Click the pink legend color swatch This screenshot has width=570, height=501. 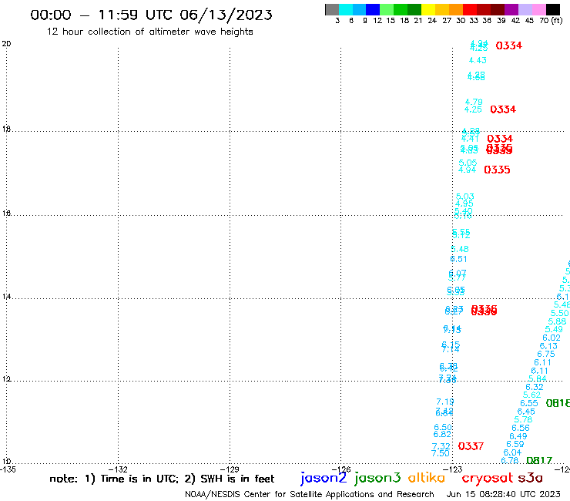(539, 9)
